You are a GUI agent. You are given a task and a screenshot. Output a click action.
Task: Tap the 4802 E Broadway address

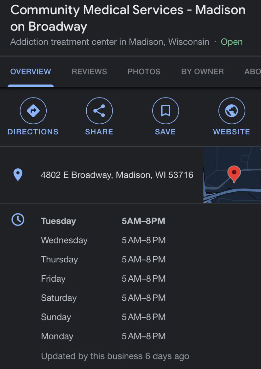[x=117, y=175]
